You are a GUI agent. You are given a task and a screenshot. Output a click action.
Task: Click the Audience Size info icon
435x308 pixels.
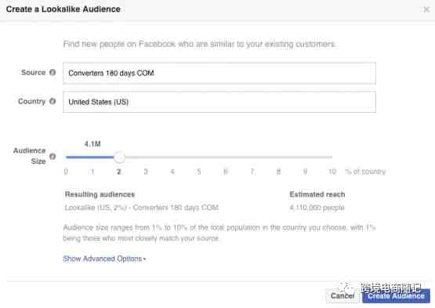click(x=53, y=157)
